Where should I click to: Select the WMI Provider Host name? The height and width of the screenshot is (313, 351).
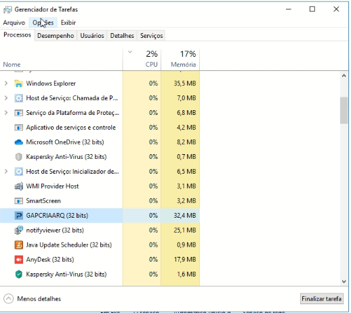pyautogui.click(x=52, y=187)
